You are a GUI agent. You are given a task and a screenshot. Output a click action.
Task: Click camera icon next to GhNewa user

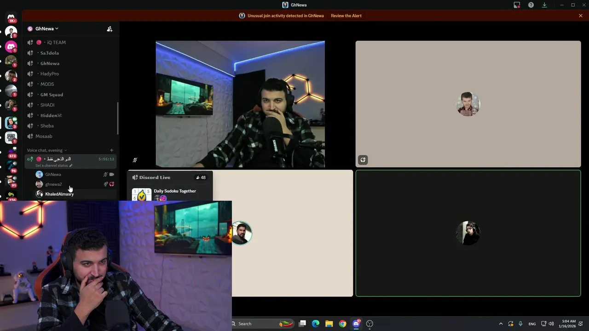(111, 175)
